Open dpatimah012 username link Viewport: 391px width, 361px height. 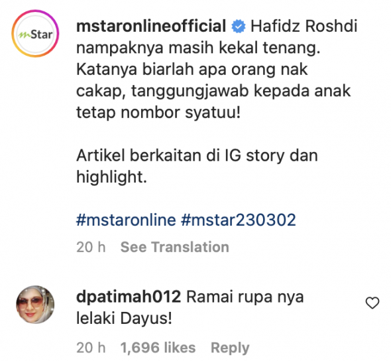point(129,297)
